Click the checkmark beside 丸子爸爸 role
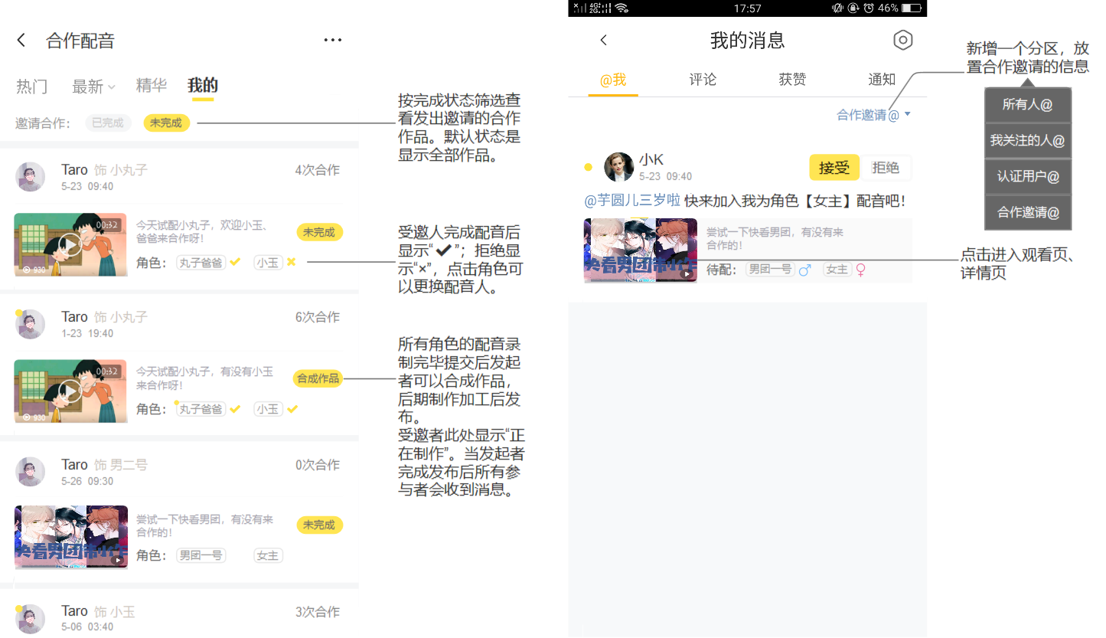 (234, 262)
